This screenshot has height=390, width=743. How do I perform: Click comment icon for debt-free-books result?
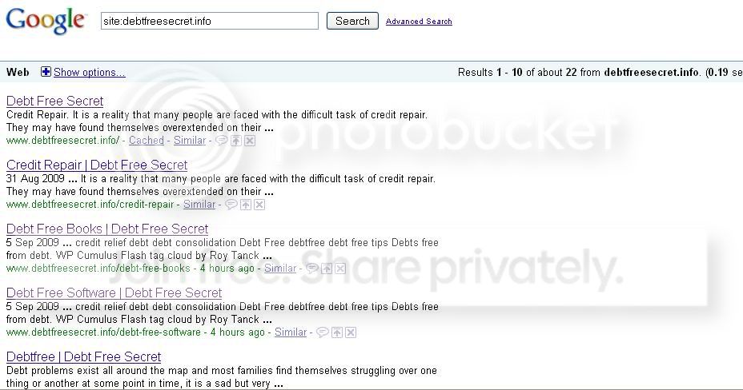pyautogui.click(x=311, y=268)
